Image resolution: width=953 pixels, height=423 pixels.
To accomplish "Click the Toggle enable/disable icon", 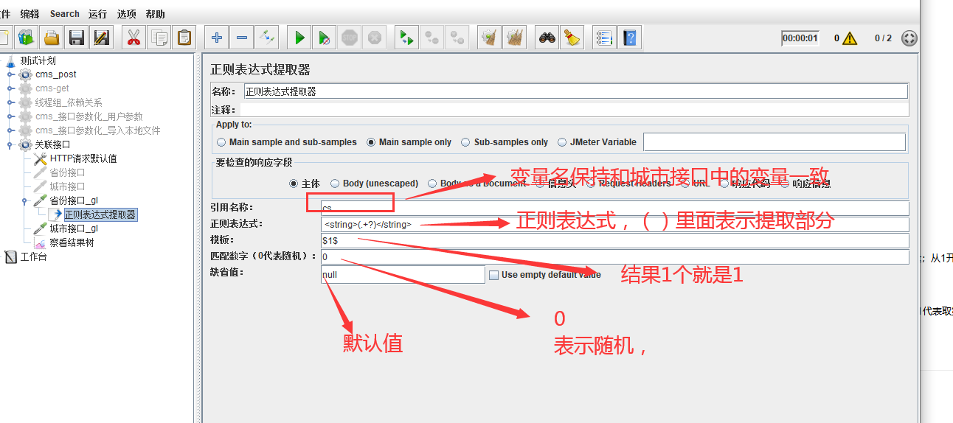I will 266,38.
